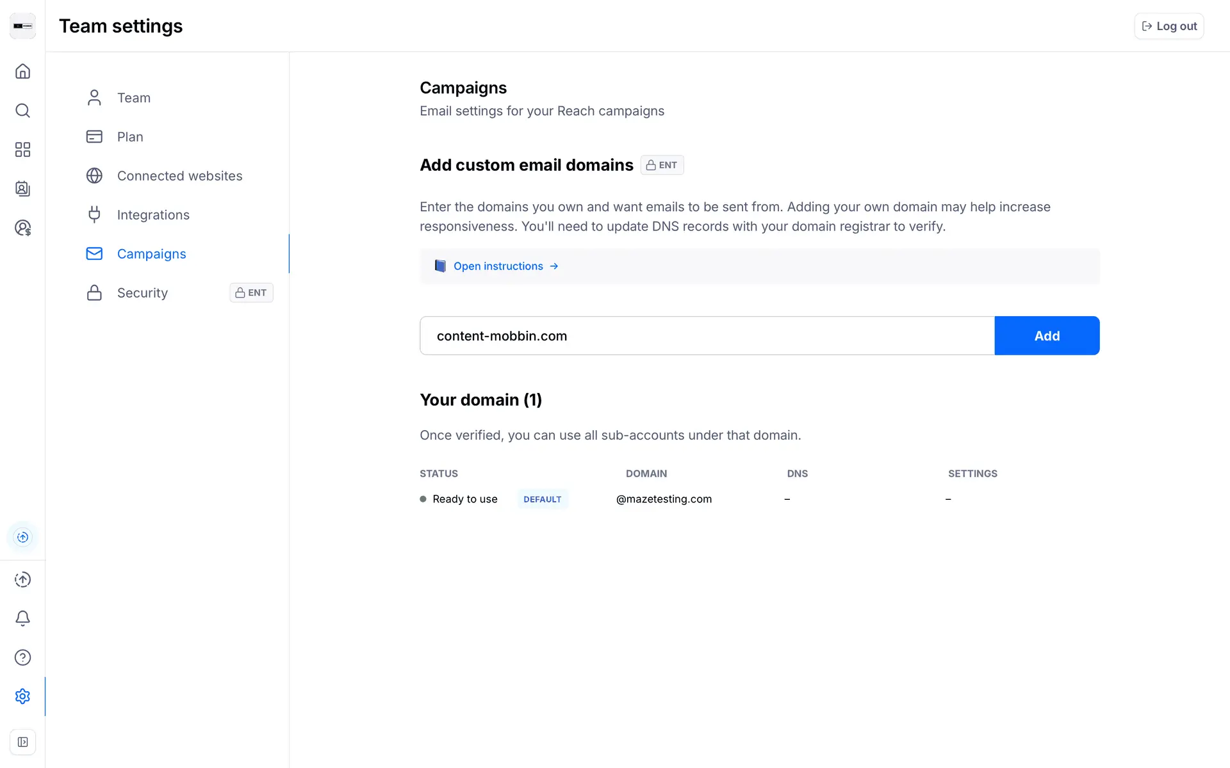Open the participants panel sidebar icon
Image resolution: width=1230 pixels, height=768 pixels.
22,189
